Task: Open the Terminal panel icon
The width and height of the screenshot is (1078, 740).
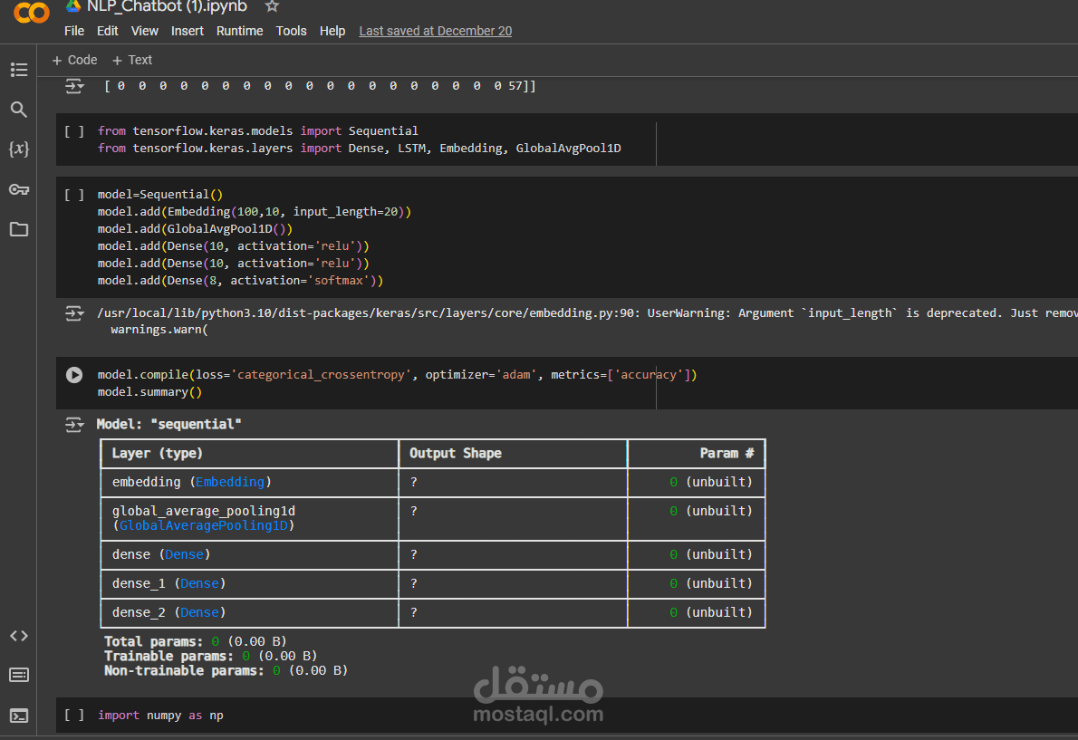Action: coord(18,716)
